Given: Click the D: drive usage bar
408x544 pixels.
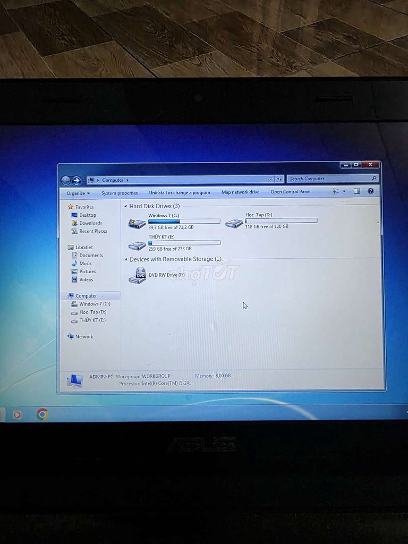Looking at the screenshot, I should click(x=281, y=220).
